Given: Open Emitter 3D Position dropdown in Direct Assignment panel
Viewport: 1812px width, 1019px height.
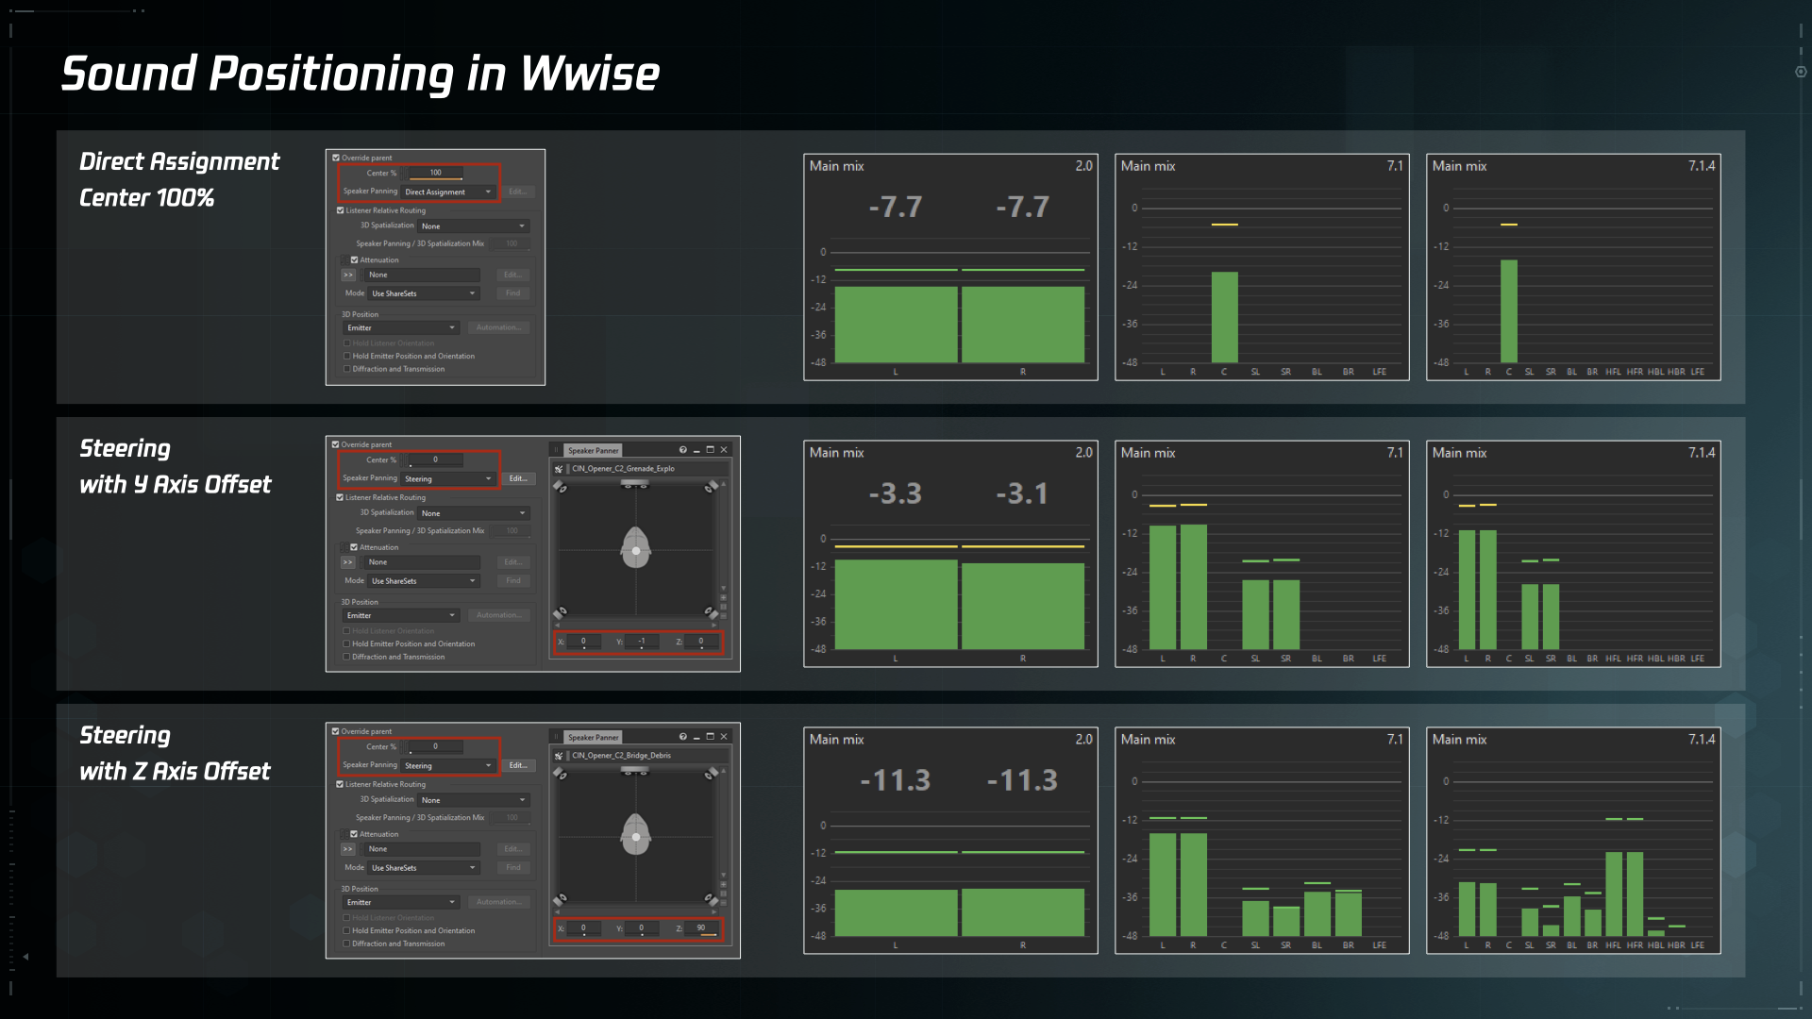Looking at the screenshot, I should (401, 328).
